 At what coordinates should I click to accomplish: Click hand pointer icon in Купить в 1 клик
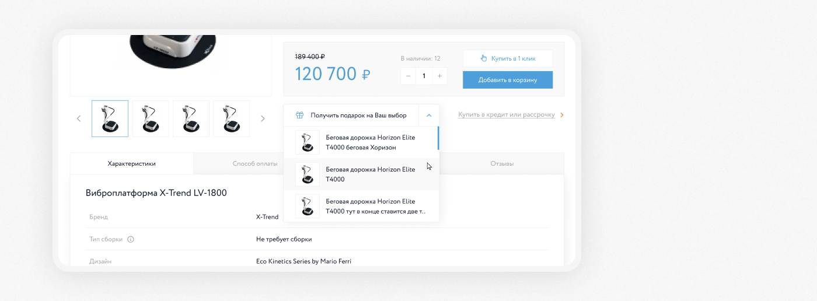click(x=483, y=58)
